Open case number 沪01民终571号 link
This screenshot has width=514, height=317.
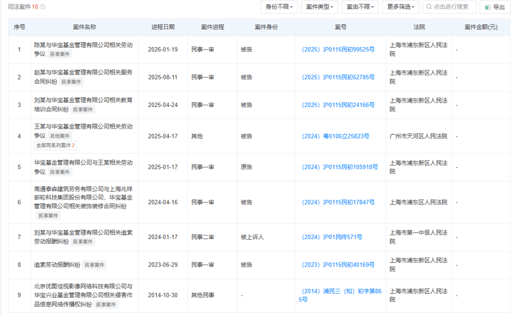332,237
